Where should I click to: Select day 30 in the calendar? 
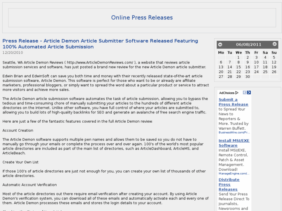(247, 77)
